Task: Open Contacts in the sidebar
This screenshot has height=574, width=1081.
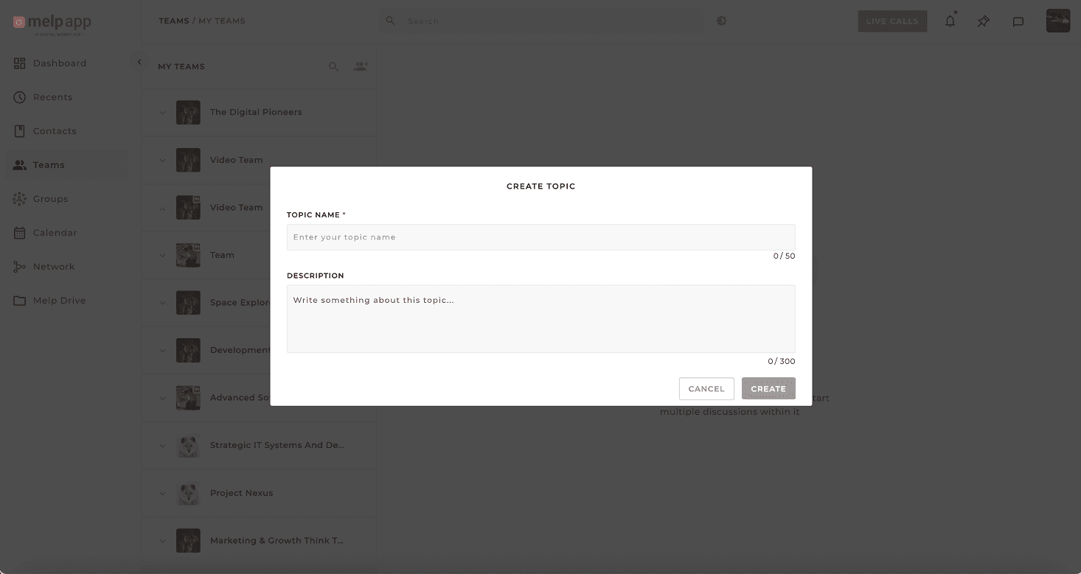Action: [54, 130]
